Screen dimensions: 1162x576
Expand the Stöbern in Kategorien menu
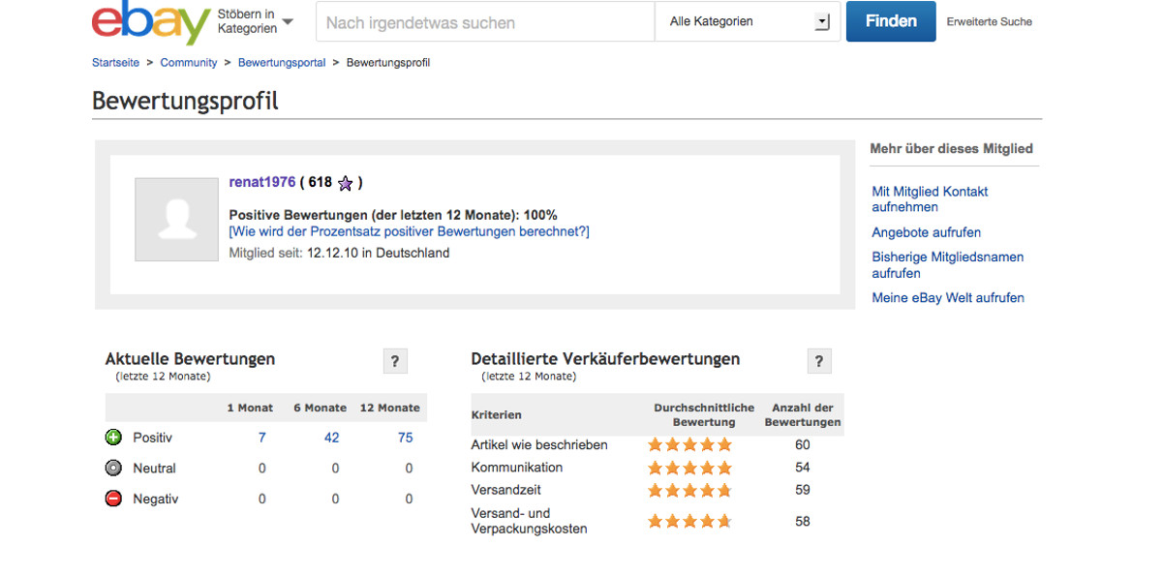click(x=256, y=21)
